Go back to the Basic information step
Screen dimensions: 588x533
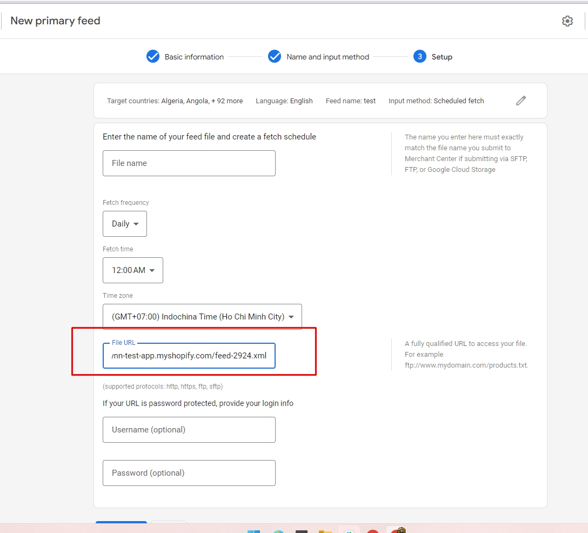pyautogui.click(x=185, y=57)
